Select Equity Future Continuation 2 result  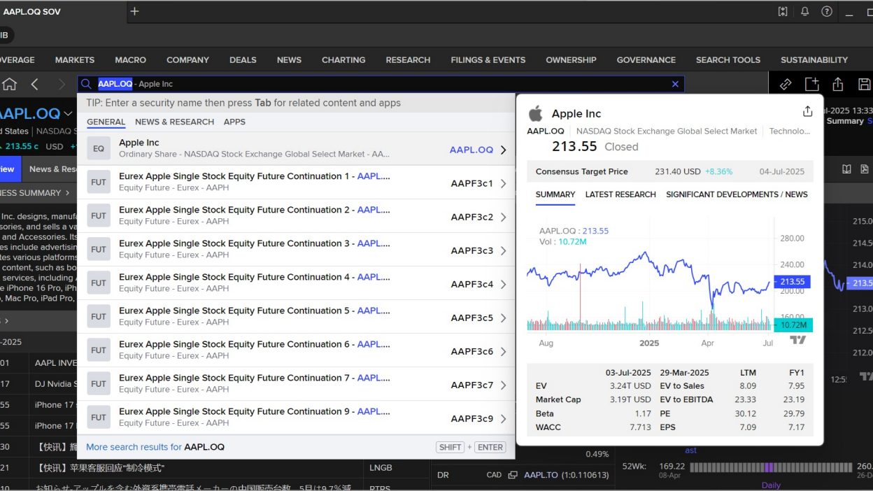coord(296,216)
